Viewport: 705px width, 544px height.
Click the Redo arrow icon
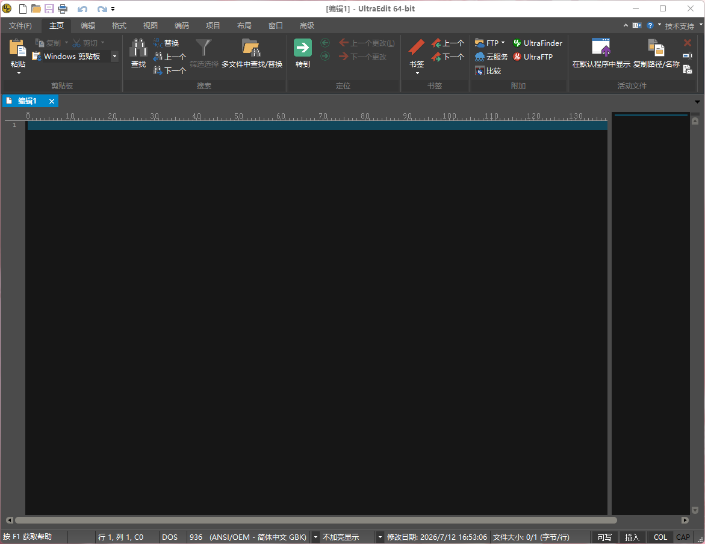pos(102,9)
